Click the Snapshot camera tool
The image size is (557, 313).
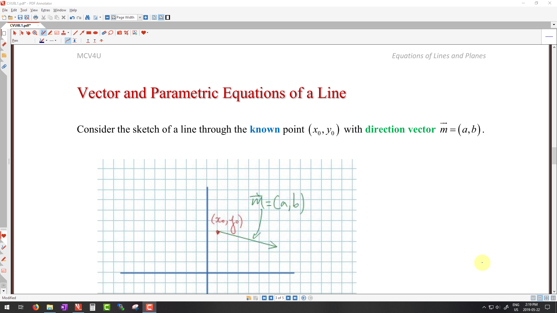(x=119, y=33)
